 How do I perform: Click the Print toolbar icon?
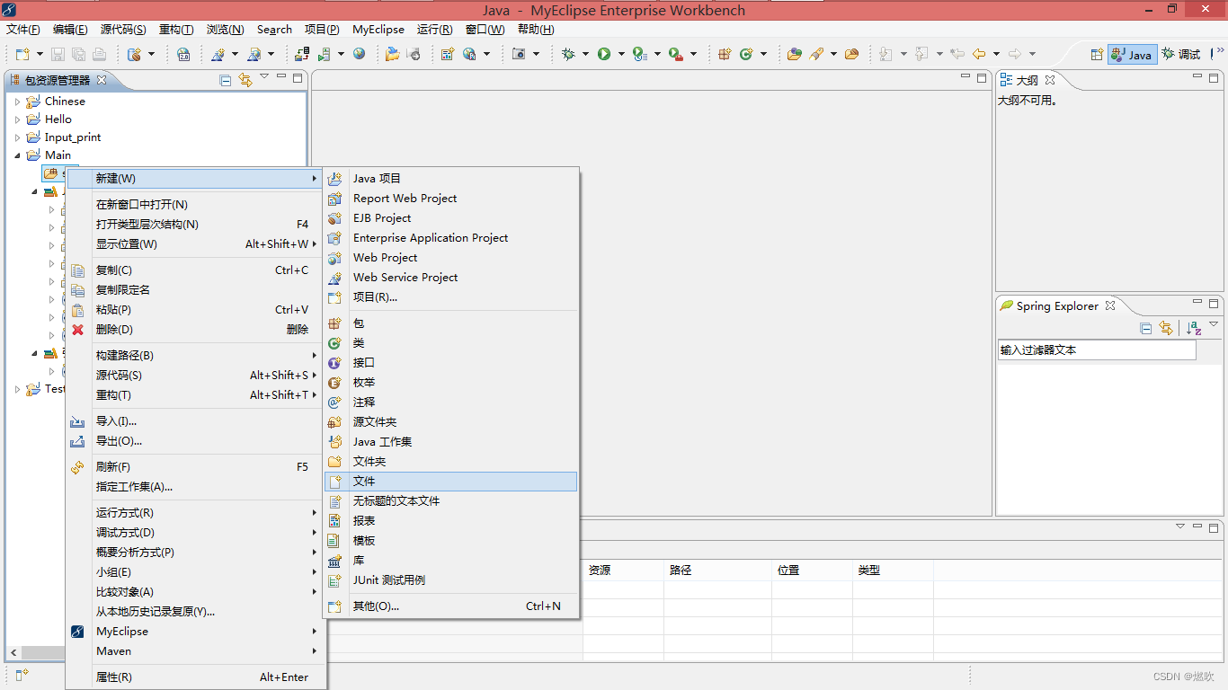(x=100, y=55)
